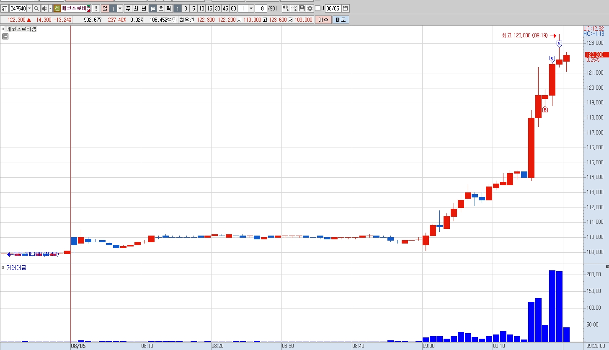The height and width of the screenshot is (350, 609).
Task: Open the calendar date picker icon
Action: point(346,8)
